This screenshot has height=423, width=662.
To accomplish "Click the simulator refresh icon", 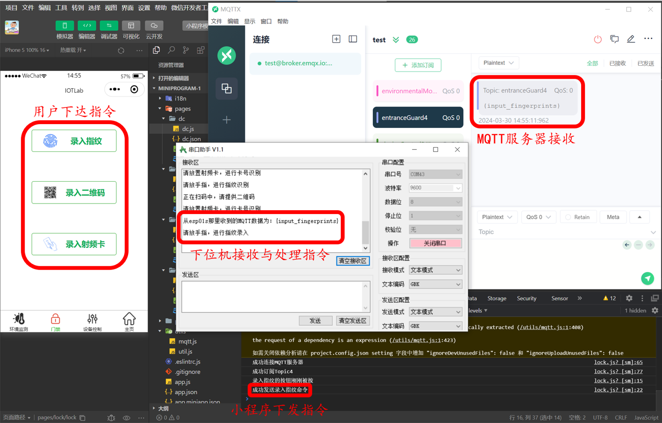I will coord(121,50).
